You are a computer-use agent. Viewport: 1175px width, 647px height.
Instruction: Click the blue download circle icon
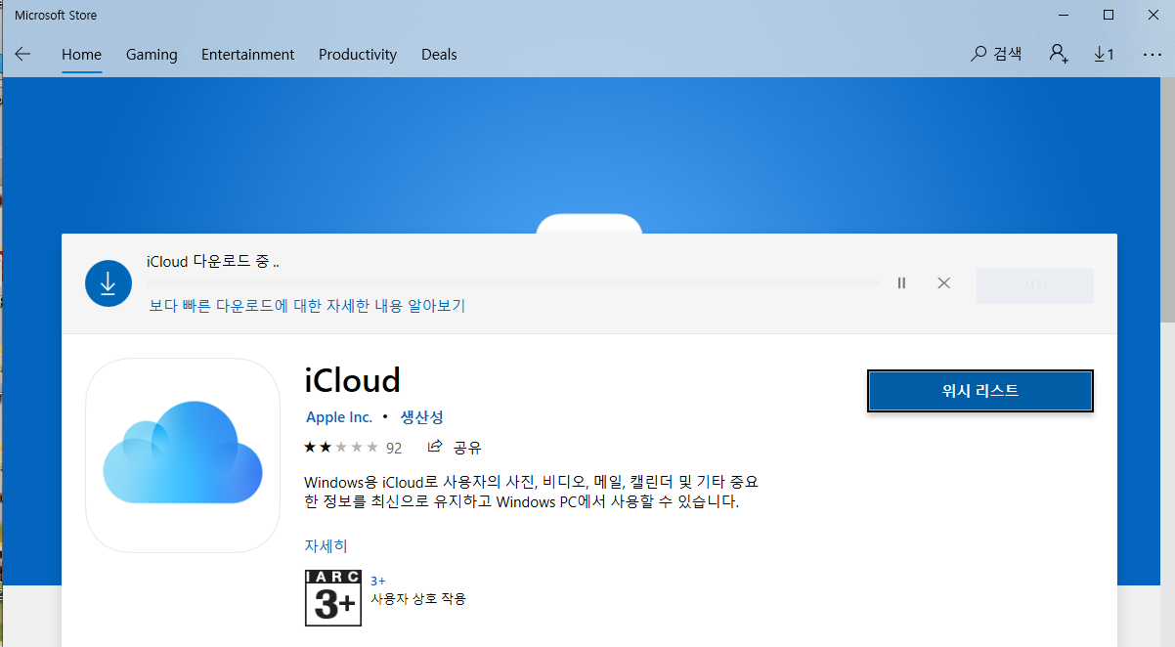(109, 283)
